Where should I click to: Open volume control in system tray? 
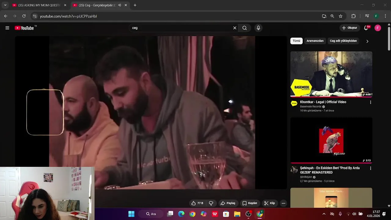tap(354, 214)
